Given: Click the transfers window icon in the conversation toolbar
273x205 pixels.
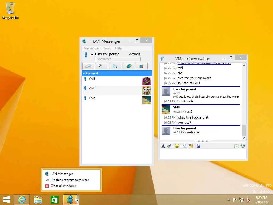Looking at the screenshot, I should pos(236,146).
